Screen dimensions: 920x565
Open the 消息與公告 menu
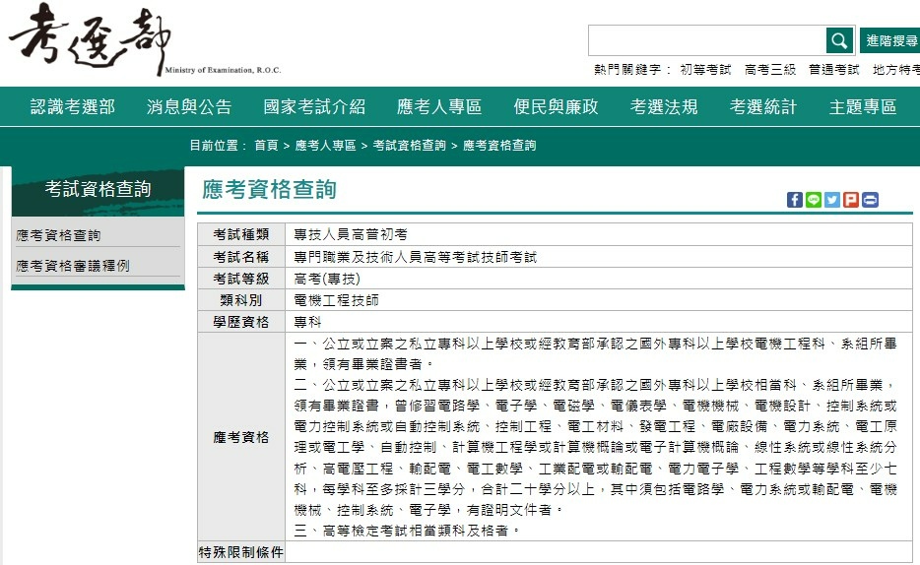pos(189,106)
